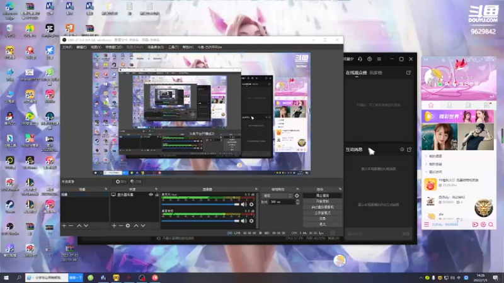504x283 pixels.
Task: Move source down in Sources list
Action: tap(143, 226)
